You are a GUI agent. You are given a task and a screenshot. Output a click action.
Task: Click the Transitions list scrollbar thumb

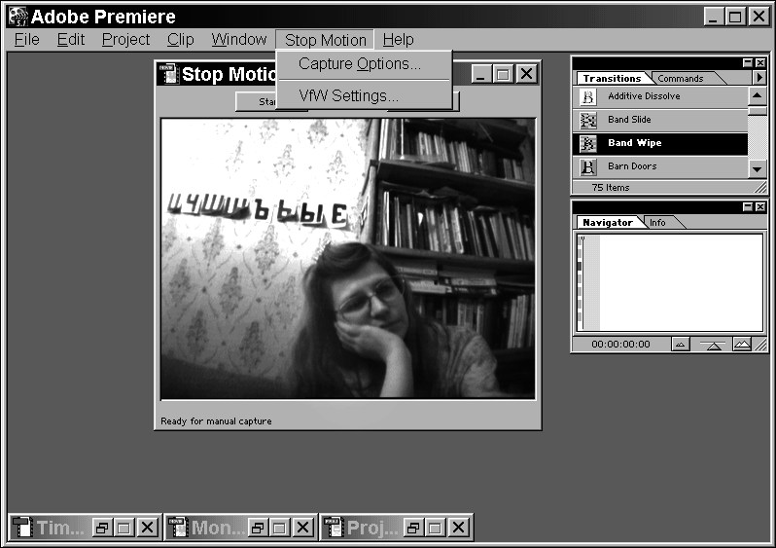point(758,110)
